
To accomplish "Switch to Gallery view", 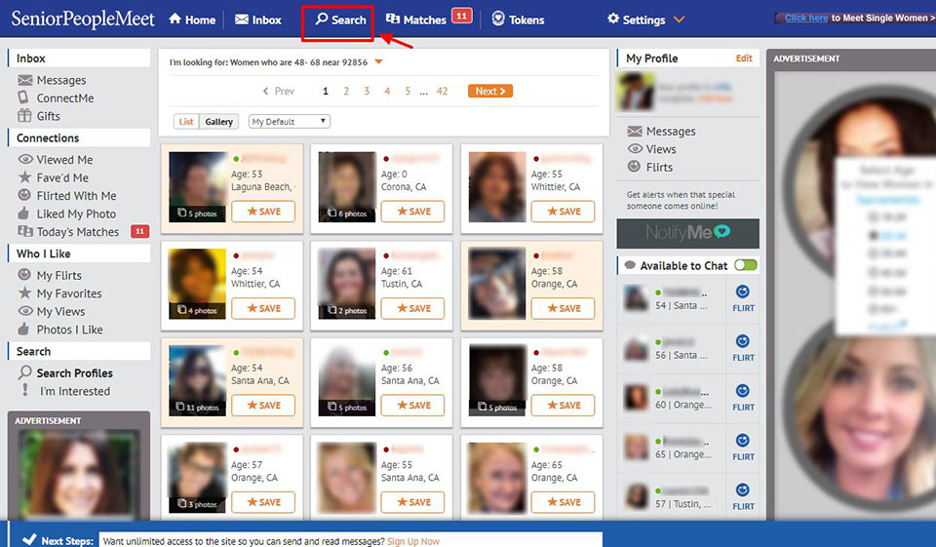I will click(x=218, y=122).
